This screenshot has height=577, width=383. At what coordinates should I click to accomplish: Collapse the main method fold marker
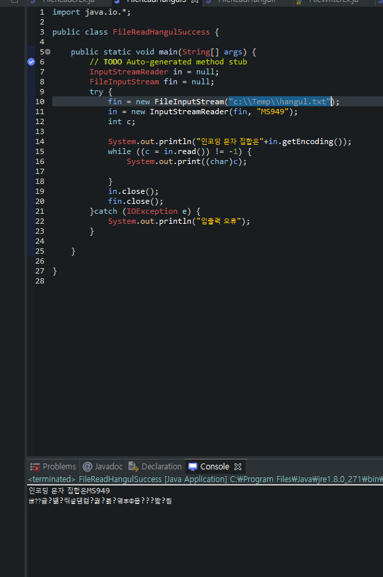(x=48, y=52)
